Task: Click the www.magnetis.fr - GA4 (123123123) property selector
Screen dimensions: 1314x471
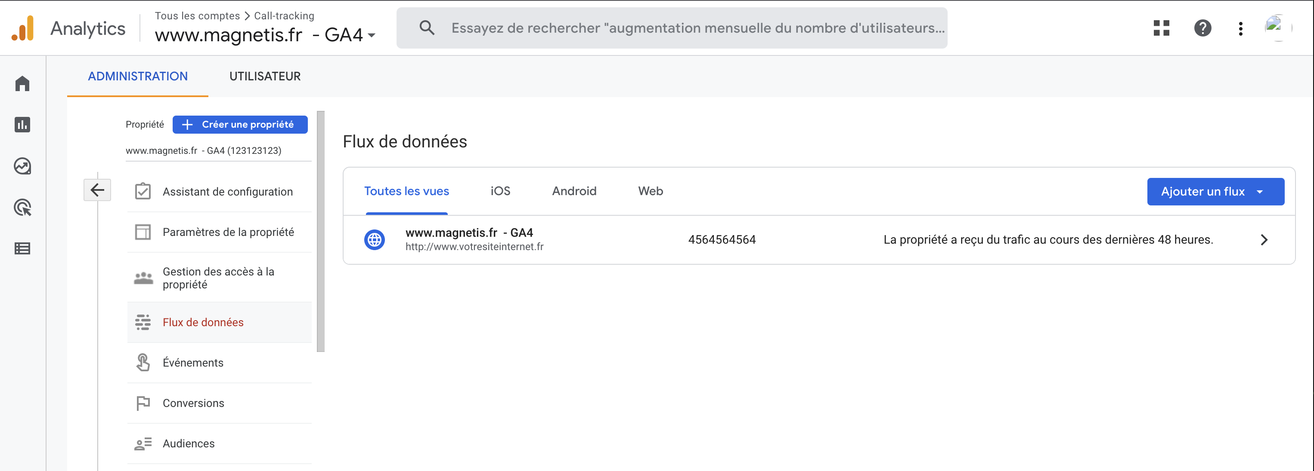Action: point(218,151)
